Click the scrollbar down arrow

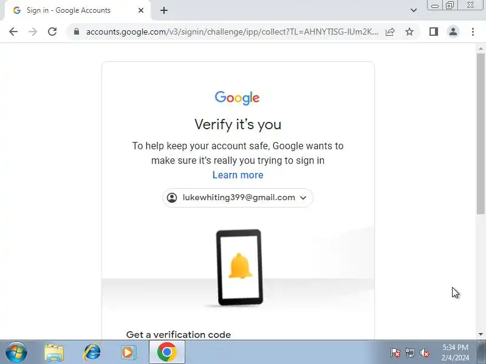click(x=481, y=334)
